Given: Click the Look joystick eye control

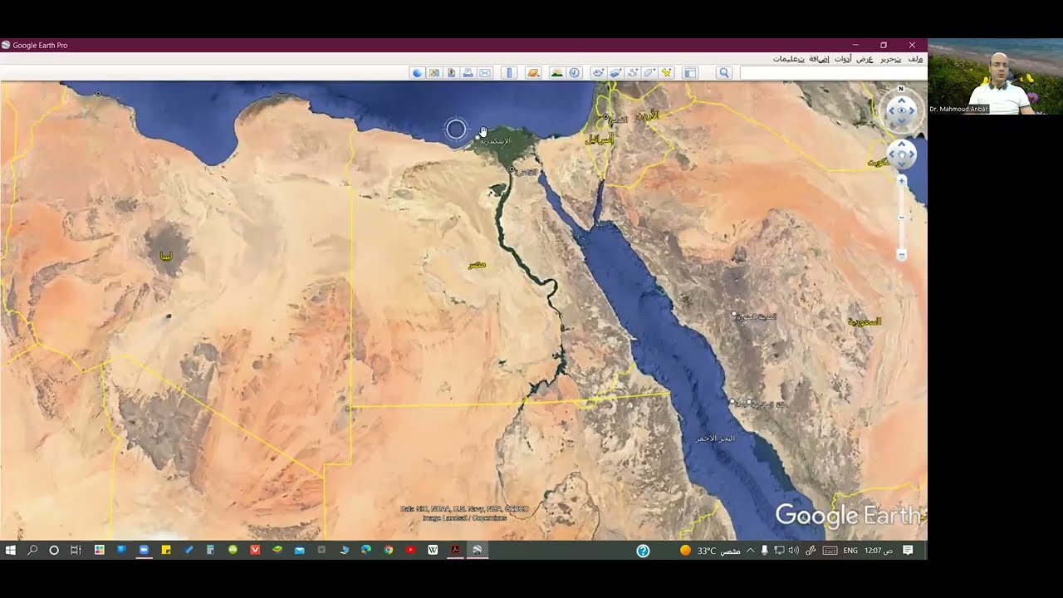Looking at the screenshot, I should (x=901, y=110).
